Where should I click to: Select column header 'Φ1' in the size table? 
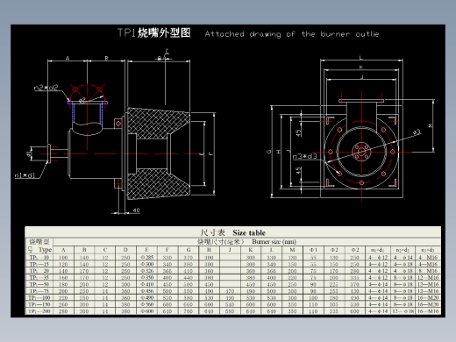[313, 250]
